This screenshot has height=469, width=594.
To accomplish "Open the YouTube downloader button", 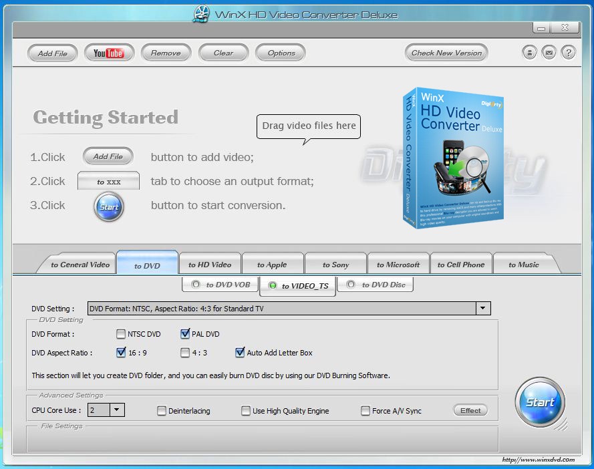I will pos(109,53).
